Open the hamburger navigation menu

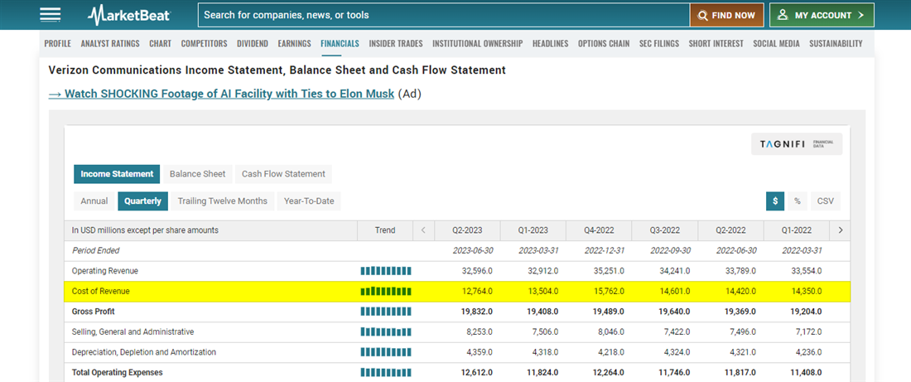click(50, 15)
